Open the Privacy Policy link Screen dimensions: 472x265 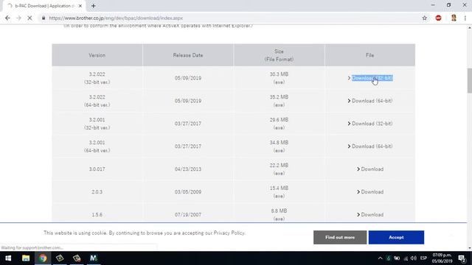[x=229, y=233]
